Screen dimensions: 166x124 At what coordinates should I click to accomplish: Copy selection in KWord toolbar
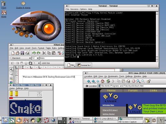[49, 53]
